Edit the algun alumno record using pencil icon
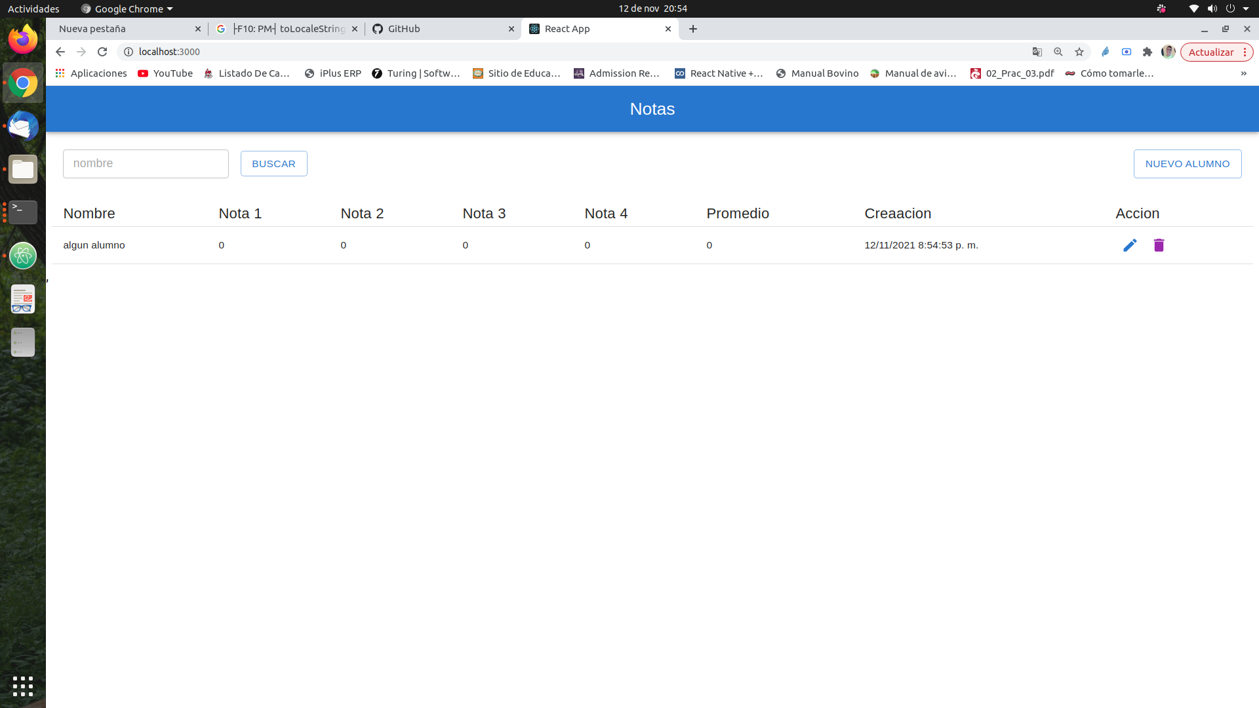The image size is (1259, 708). [x=1130, y=245]
